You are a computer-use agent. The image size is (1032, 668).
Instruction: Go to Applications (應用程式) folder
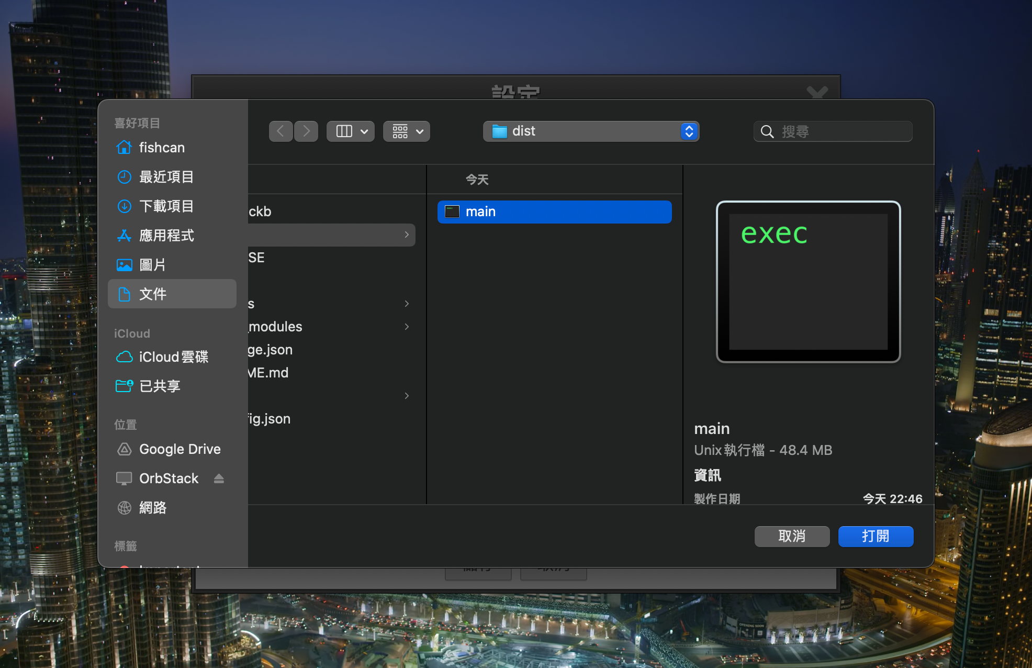coord(166,236)
